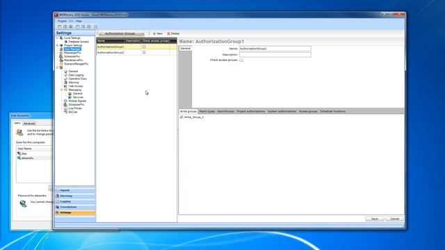Collapse the Local Settings tree node
Viewport: 445px width, 250px height.
57,38
